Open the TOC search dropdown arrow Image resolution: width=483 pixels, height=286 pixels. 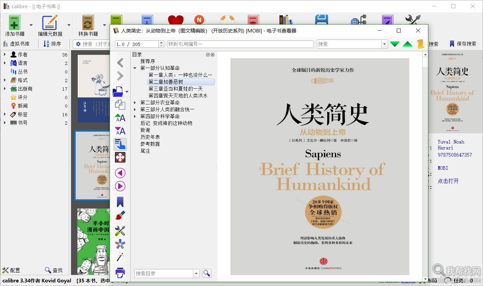pyautogui.click(x=197, y=273)
